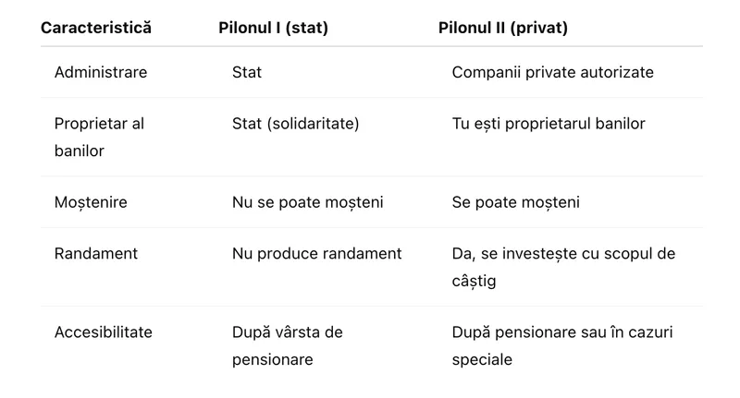Click the 'Nu se poate moșteni' cell

305,201
